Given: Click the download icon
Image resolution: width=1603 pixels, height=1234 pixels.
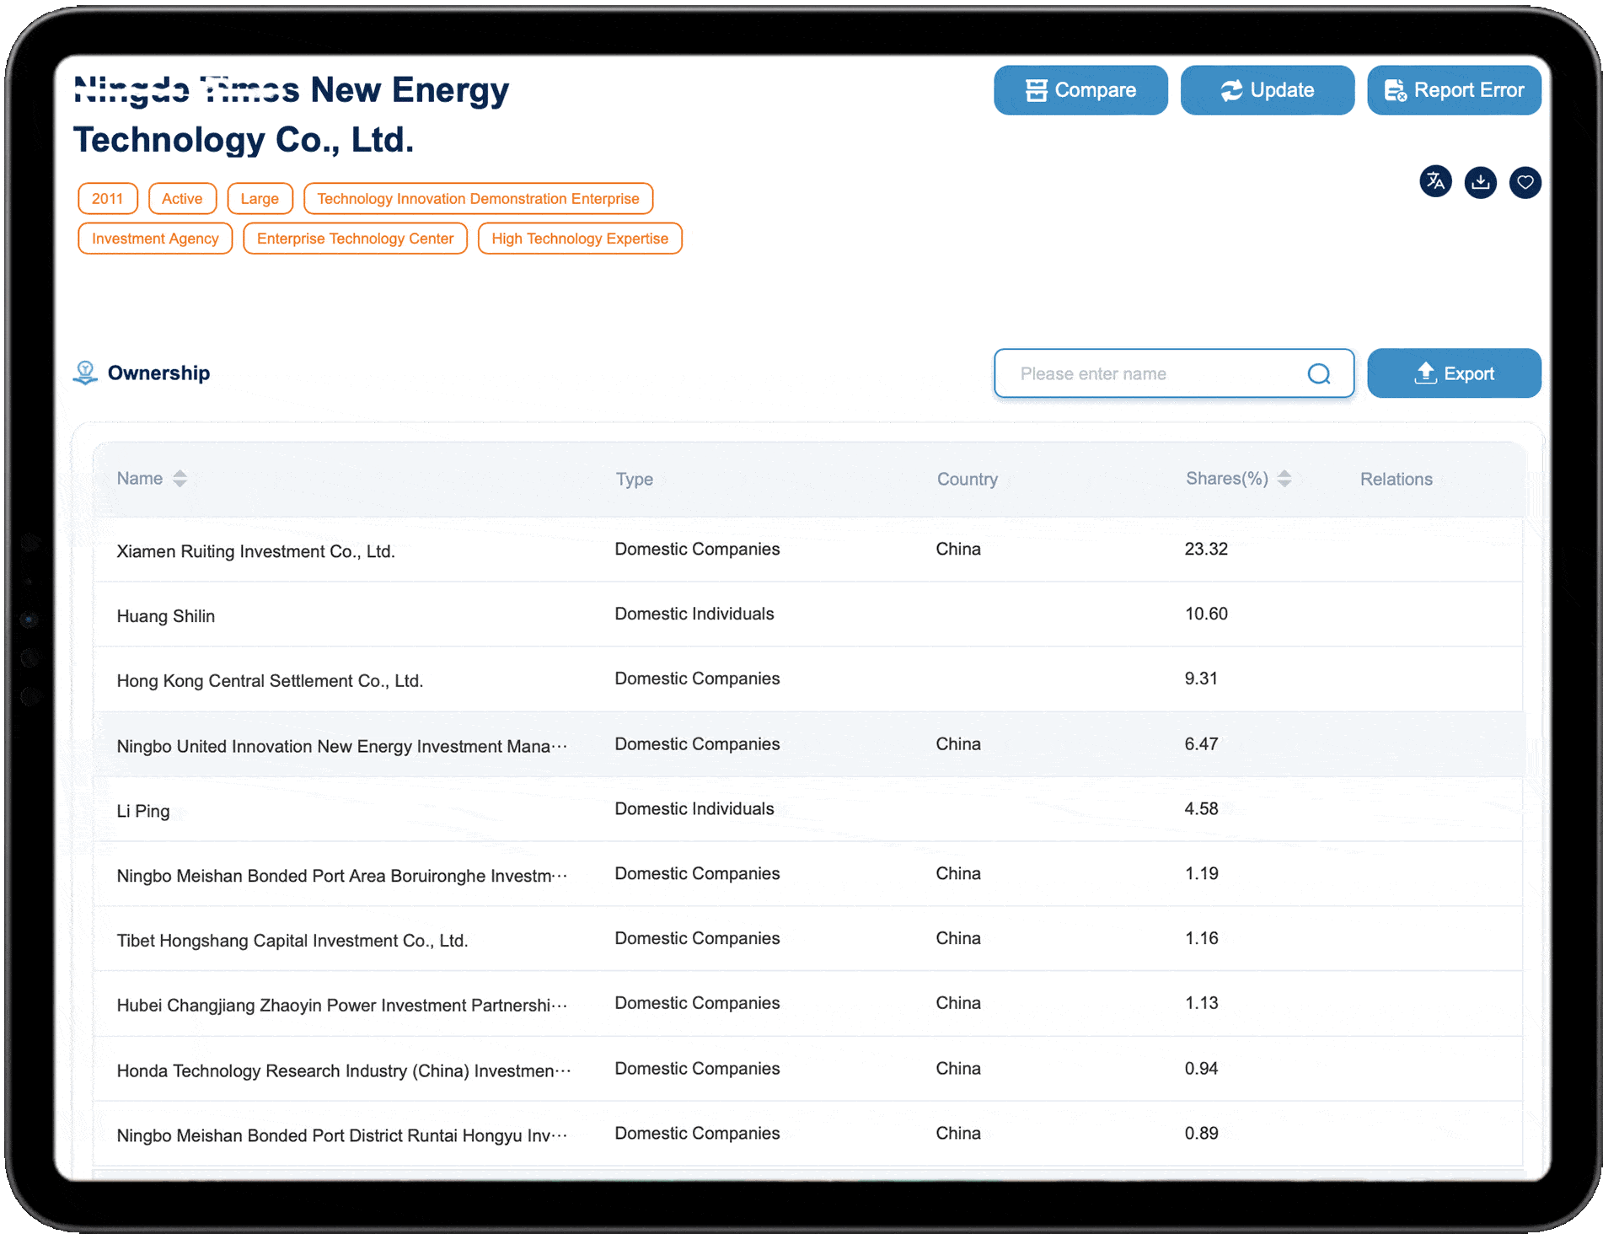Looking at the screenshot, I should [x=1480, y=182].
